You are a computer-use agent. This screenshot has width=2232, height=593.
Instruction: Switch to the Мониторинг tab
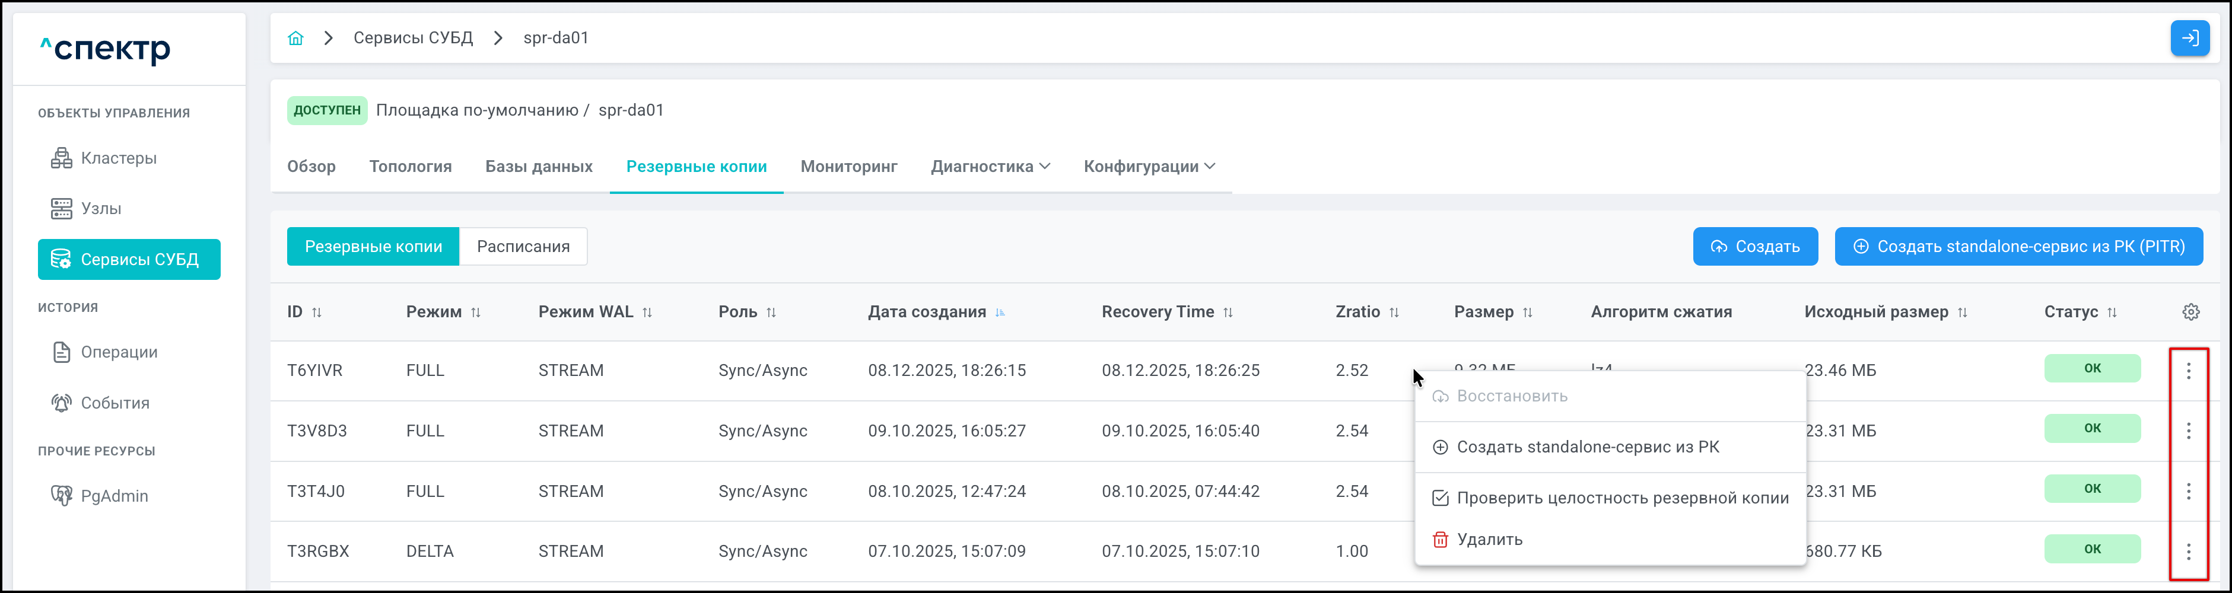pyautogui.click(x=848, y=166)
